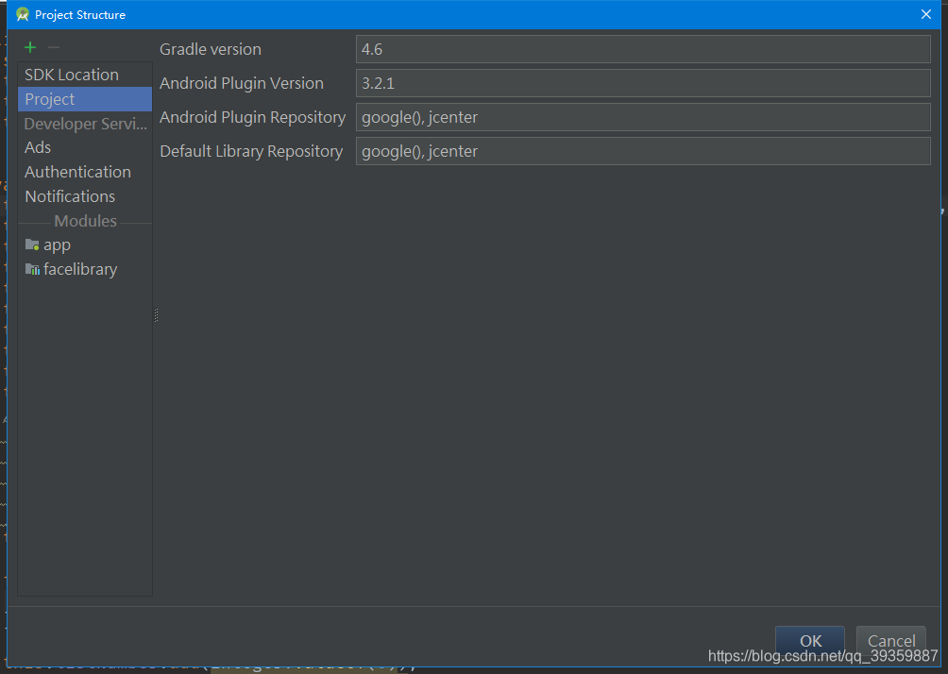This screenshot has width=948, height=674.
Task: Open the Notifications section
Action: [85, 196]
